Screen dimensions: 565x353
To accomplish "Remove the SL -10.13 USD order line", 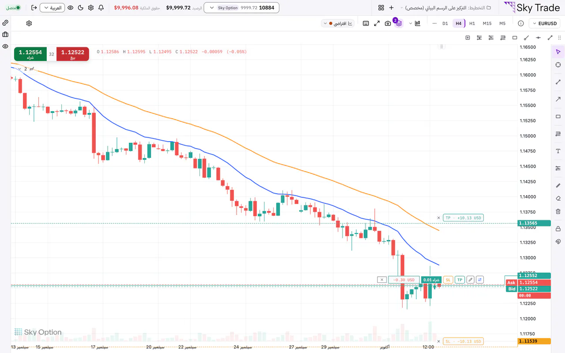I will point(438,341).
